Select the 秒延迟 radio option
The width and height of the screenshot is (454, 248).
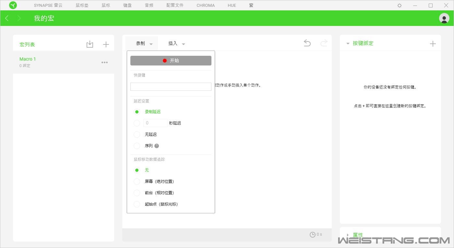coord(137,123)
